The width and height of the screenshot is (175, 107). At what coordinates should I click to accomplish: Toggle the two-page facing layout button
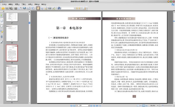point(143,106)
